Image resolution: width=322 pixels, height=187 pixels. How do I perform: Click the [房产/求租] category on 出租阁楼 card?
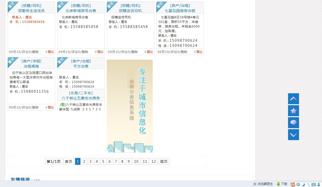coord(31,61)
